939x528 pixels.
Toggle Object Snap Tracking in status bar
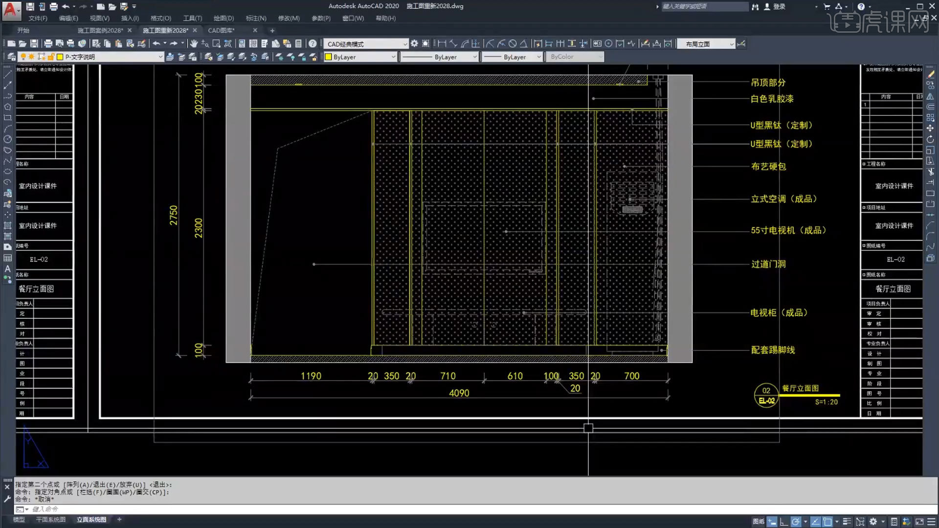pyautogui.click(x=815, y=522)
